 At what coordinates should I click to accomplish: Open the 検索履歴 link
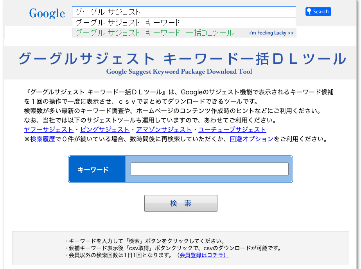coord(43,139)
